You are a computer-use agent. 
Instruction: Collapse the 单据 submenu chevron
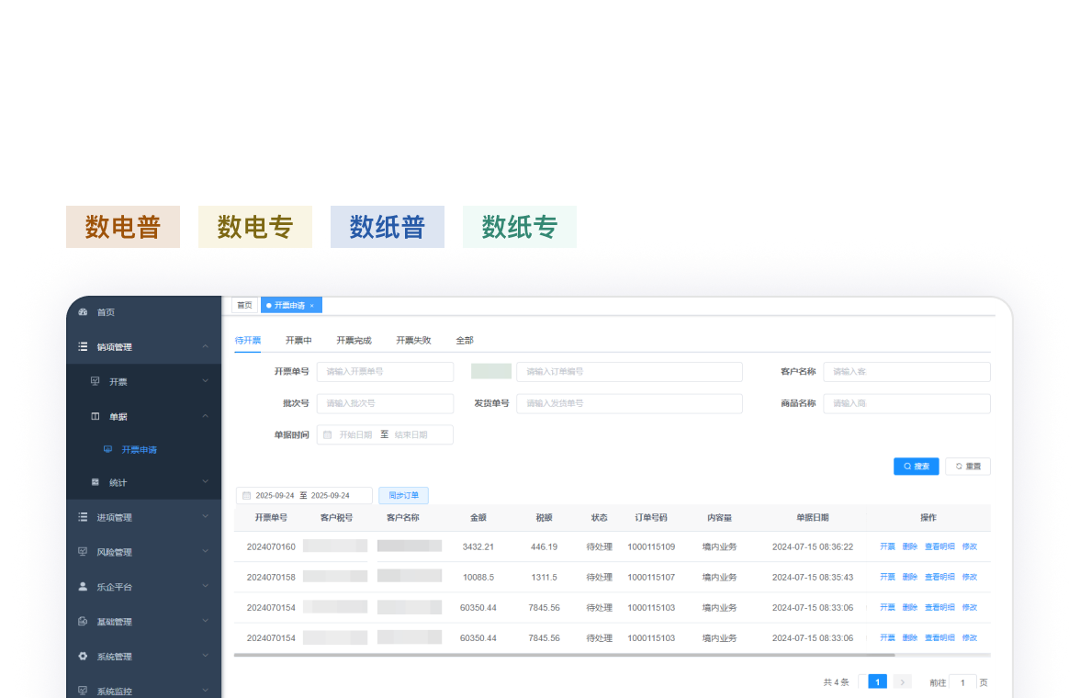pos(206,415)
